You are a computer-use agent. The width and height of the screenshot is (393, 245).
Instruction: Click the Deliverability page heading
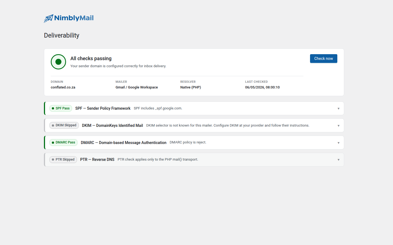coord(62,35)
